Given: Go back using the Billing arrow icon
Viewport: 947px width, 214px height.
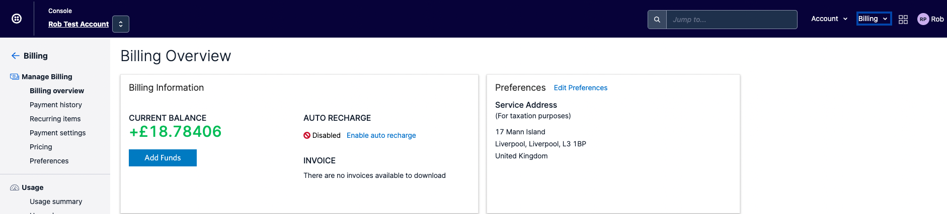Looking at the screenshot, I should pos(16,56).
